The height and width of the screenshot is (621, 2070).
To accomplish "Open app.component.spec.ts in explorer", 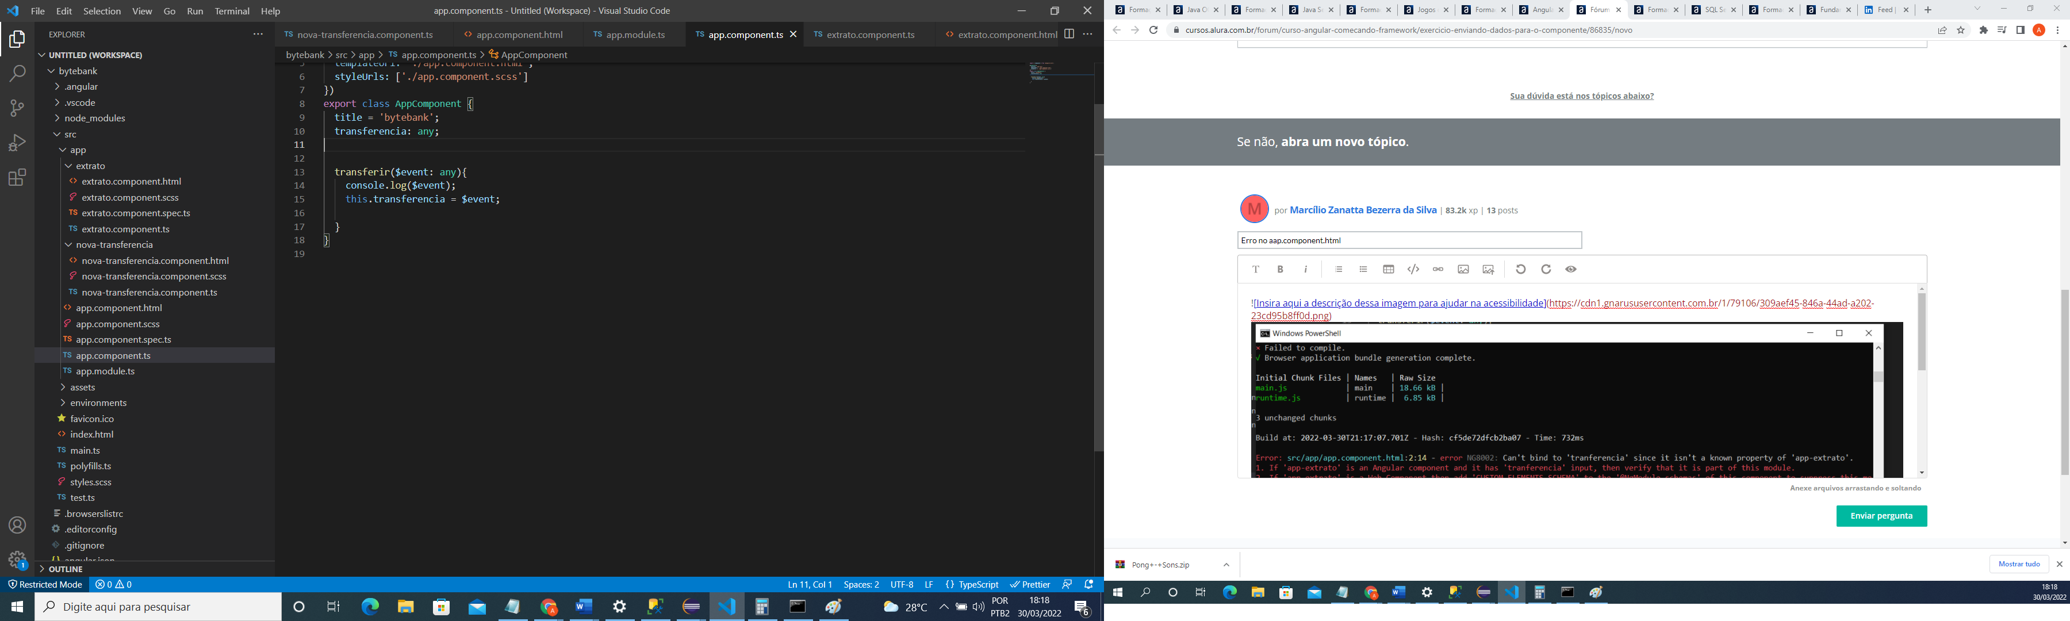I will [x=124, y=340].
